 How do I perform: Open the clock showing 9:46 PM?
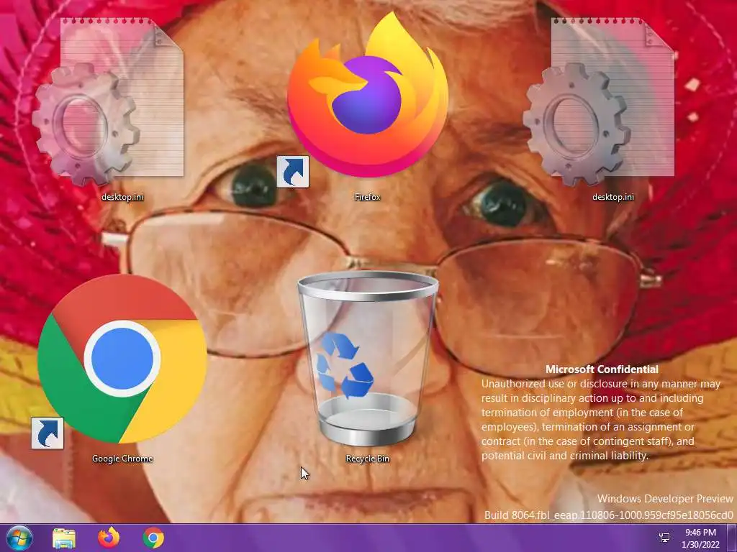click(700, 538)
